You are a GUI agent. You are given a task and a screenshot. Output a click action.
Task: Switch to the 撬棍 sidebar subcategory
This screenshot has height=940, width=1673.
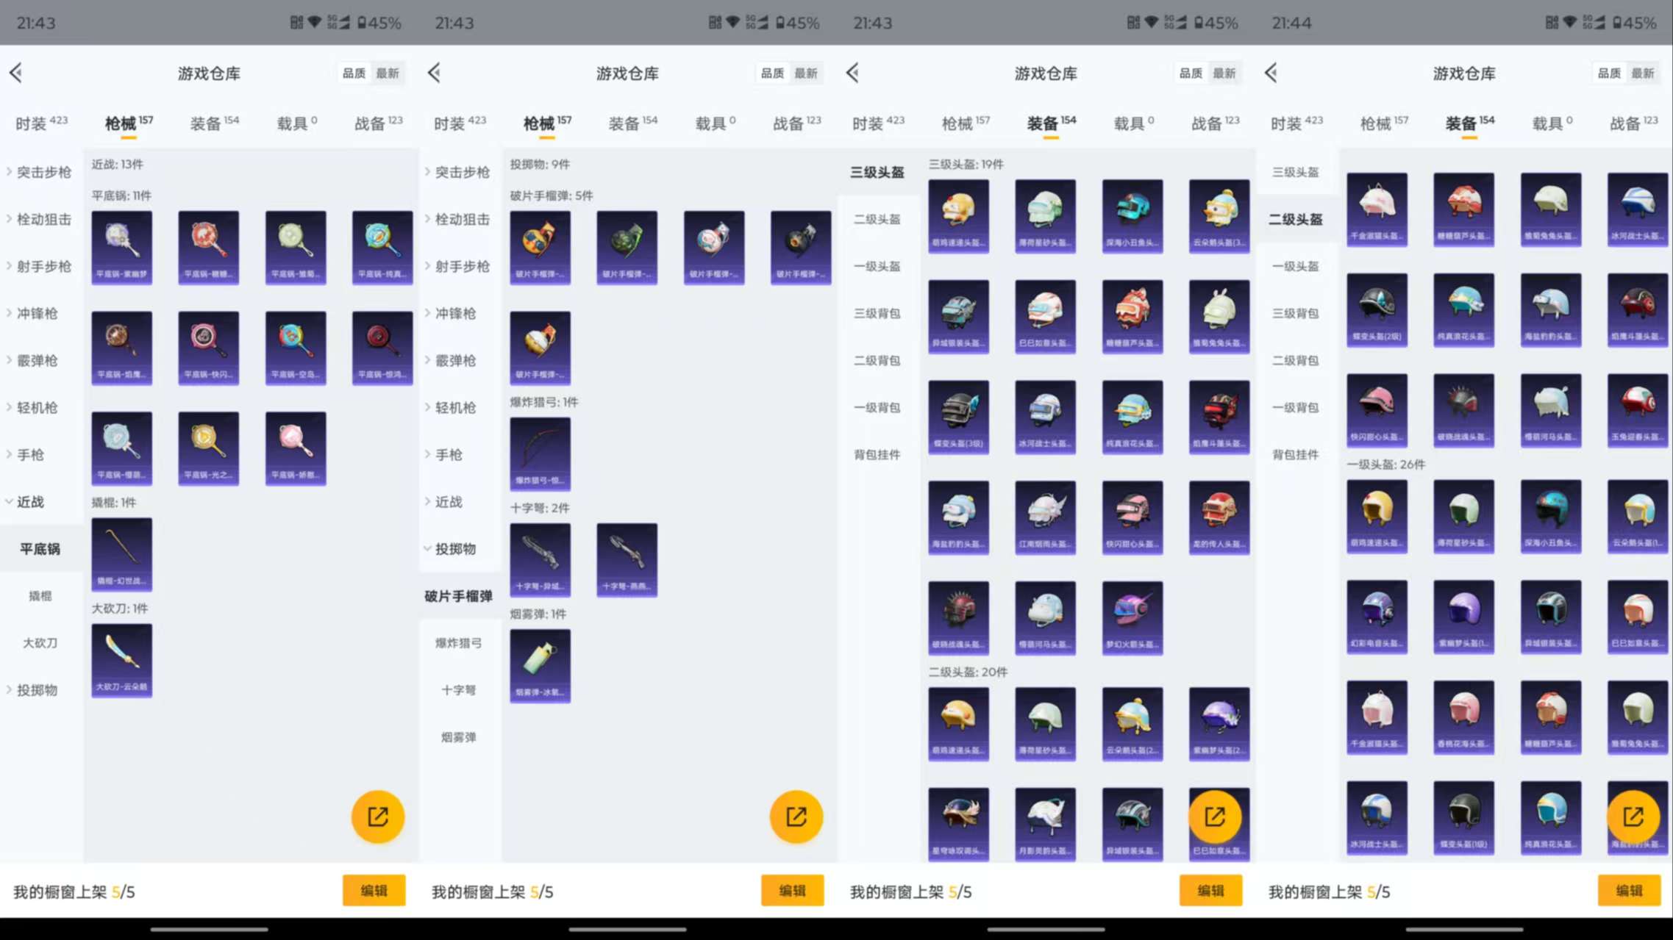[40, 595]
